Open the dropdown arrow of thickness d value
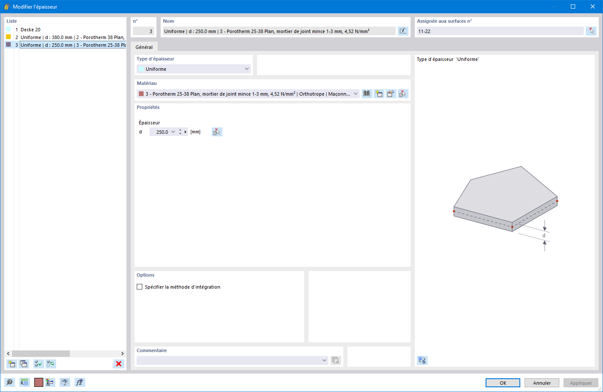603x392 pixels. pos(173,132)
